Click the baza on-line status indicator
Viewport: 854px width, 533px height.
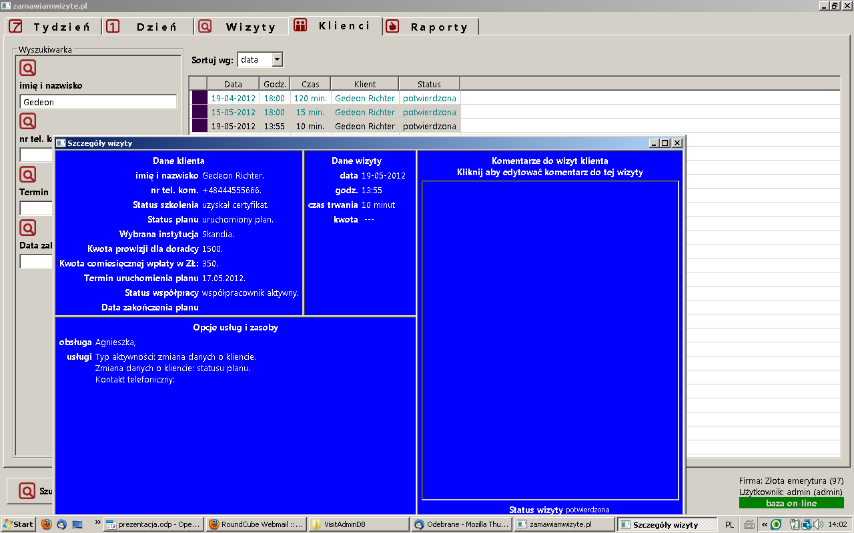[x=791, y=503]
